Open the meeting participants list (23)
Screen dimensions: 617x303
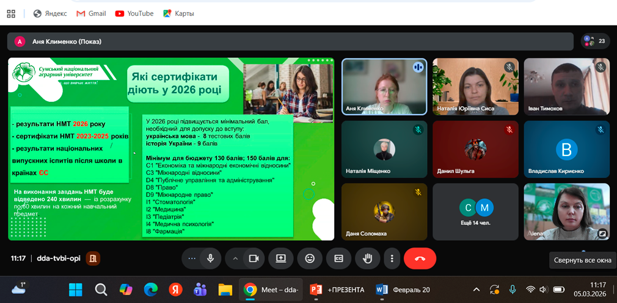pyautogui.click(x=595, y=41)
